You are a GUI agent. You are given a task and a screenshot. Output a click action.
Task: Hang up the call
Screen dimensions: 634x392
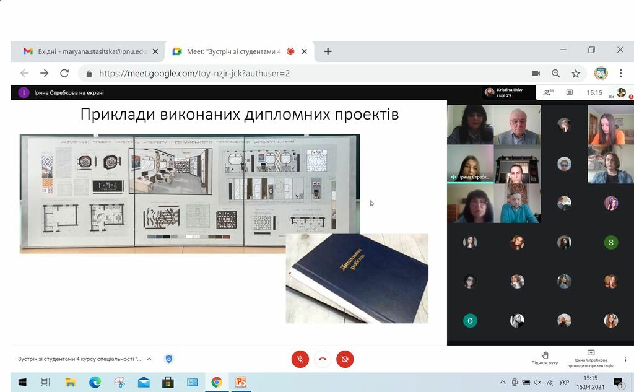(x=322, y=359)
